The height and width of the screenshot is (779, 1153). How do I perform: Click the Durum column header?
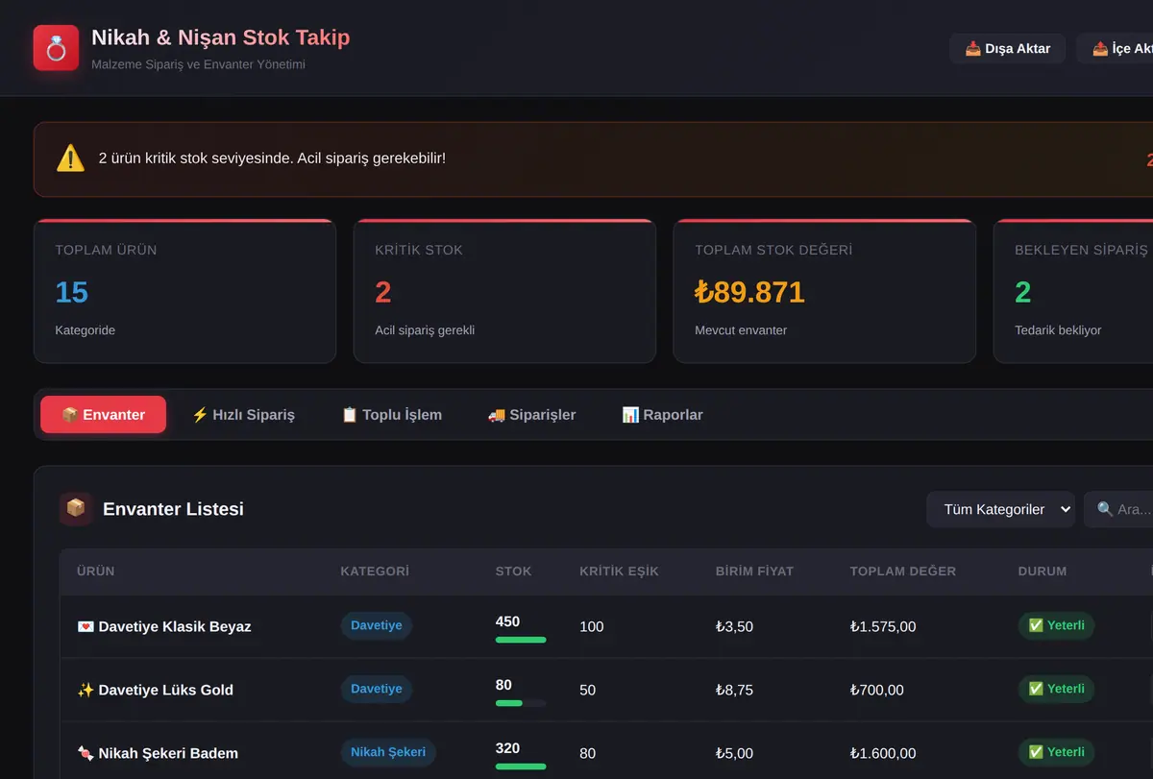tap(1043, 571)
